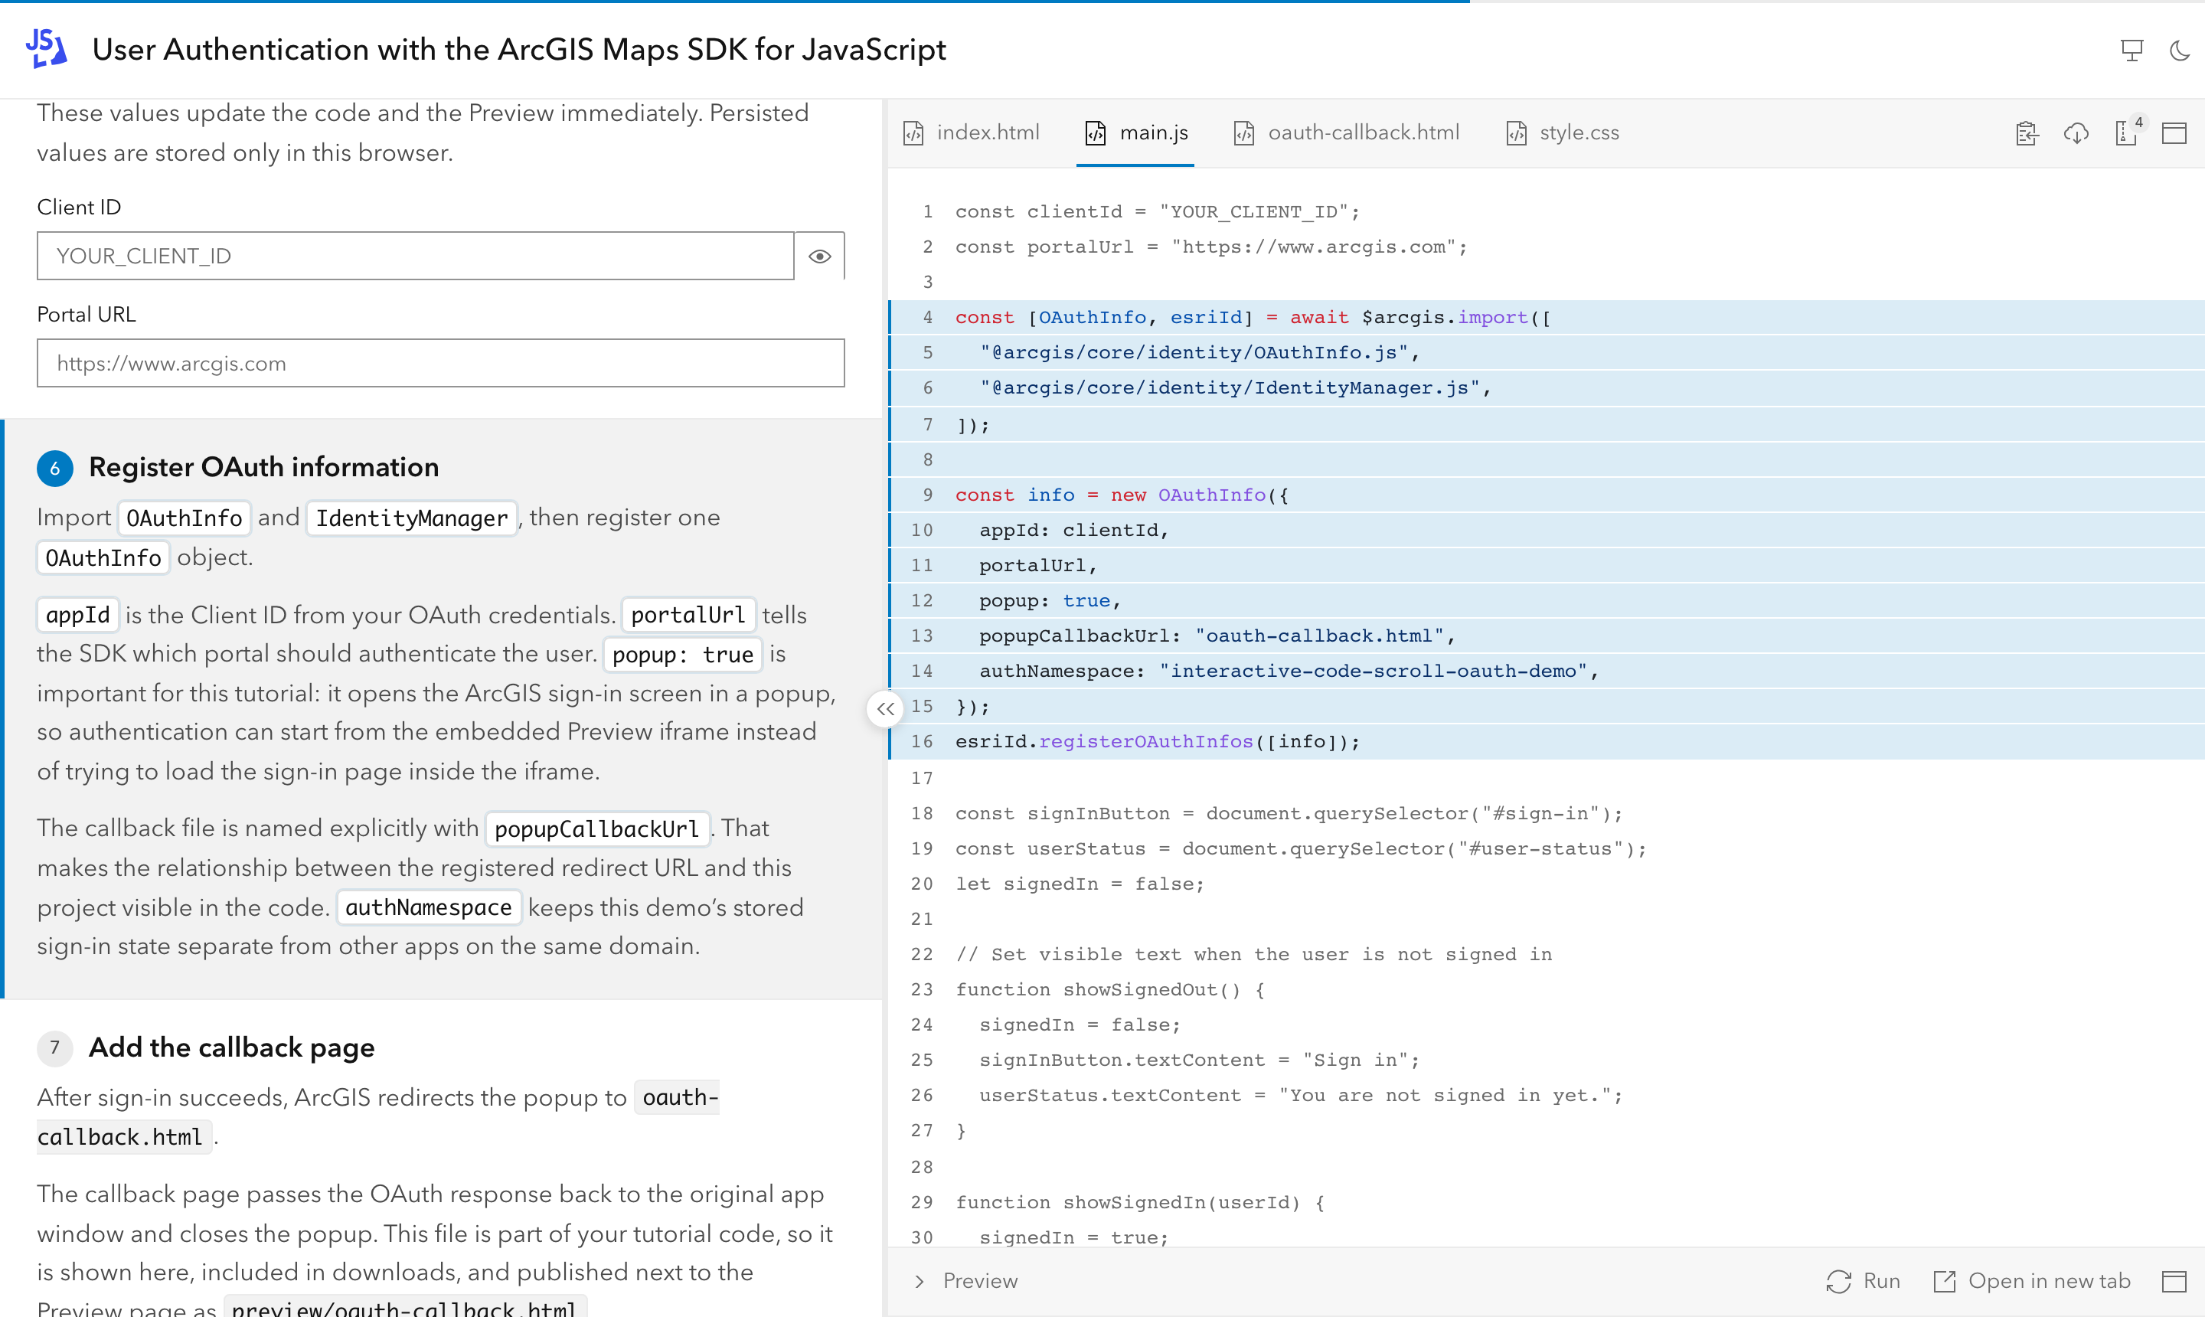Maximize the code editor panel icon

click(2174, 133)
